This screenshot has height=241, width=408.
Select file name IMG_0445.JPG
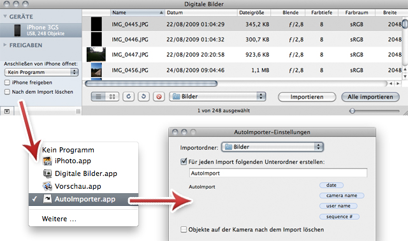(130, 24)
